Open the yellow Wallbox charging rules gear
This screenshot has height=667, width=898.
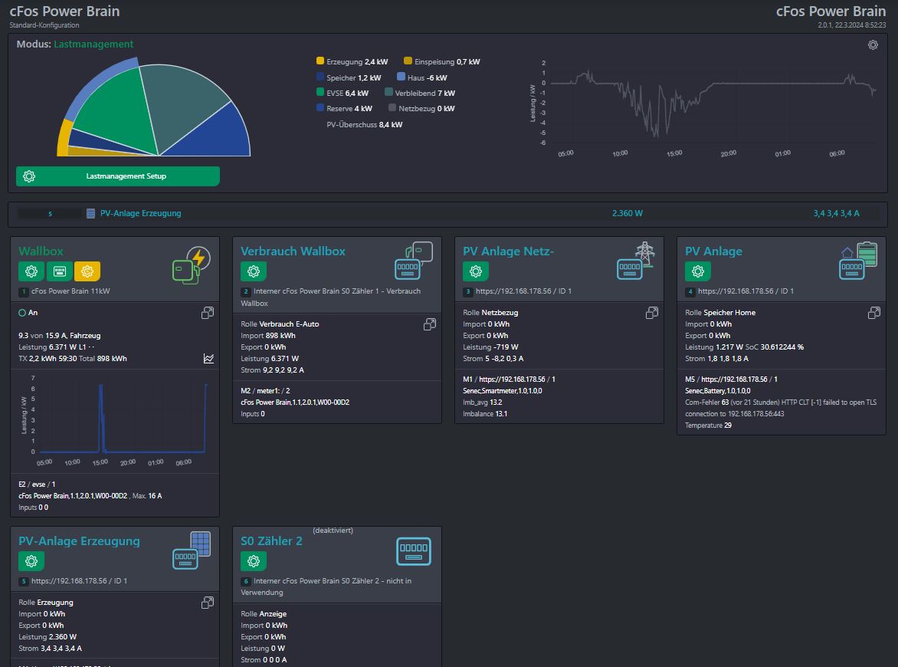tap(87, 271)
